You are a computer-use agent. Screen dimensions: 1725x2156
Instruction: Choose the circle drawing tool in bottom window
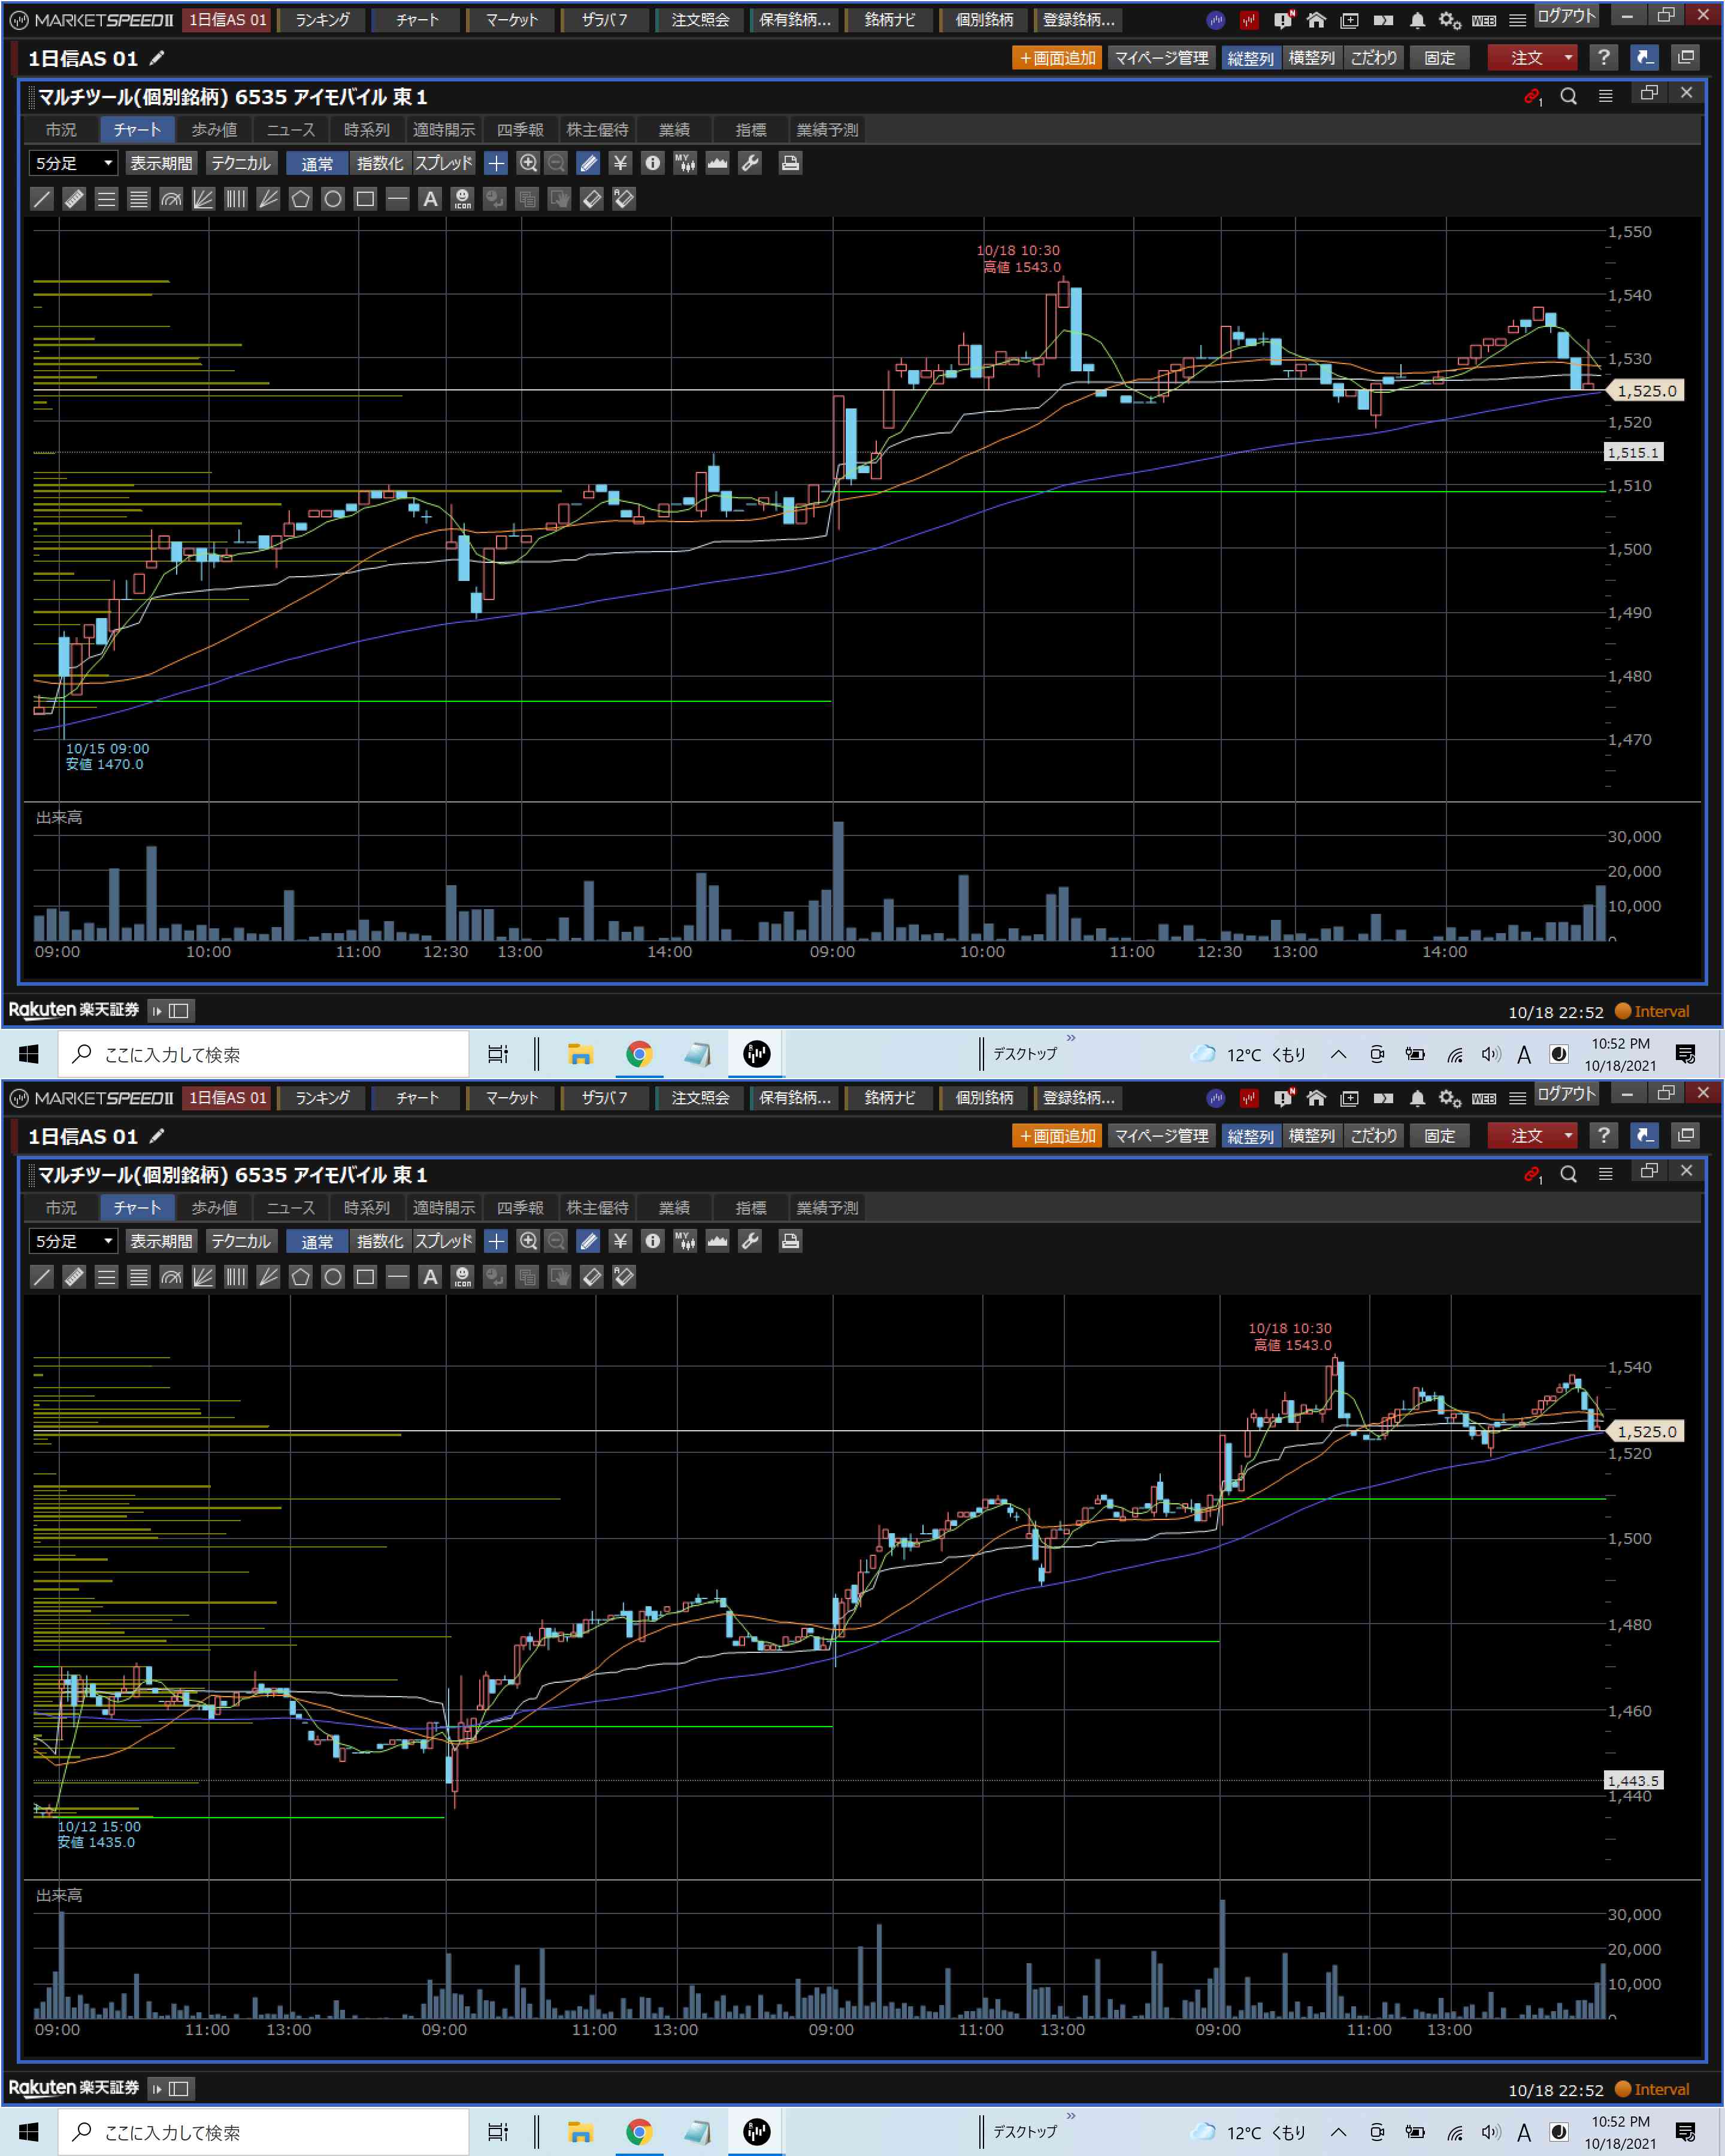click(333, 1277)
